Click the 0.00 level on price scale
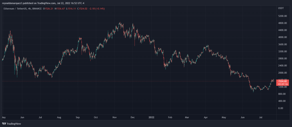The height and width of the screenshot is (127, 292). click(280, 108)
